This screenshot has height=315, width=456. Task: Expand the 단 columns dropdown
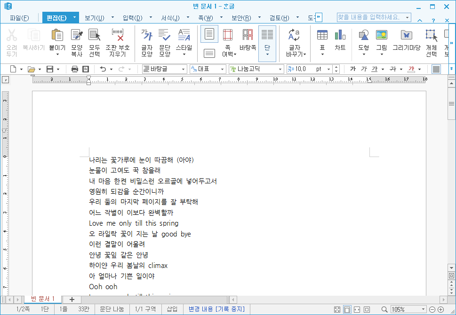pyautogui.click(x=267, y=55)
